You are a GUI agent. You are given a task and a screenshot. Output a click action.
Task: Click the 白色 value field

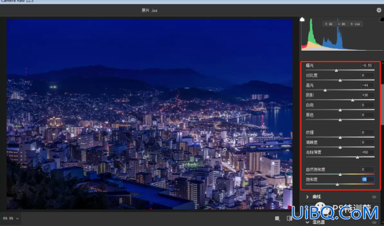368,105
